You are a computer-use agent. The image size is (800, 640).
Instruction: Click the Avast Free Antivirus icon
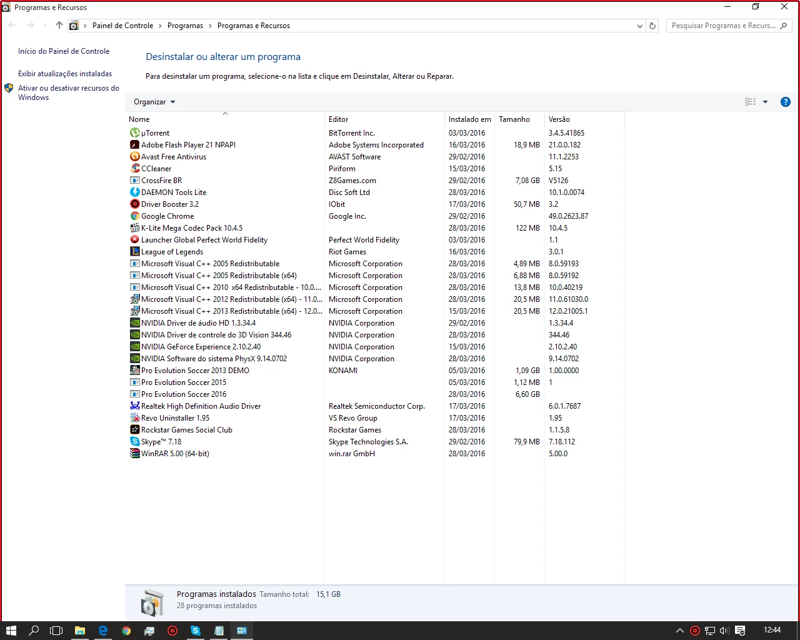(x=134, y=157)
